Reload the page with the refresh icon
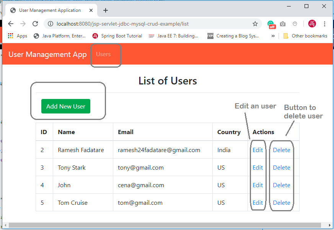This screenshot has height=230, width=334. (x=35, y=24)
